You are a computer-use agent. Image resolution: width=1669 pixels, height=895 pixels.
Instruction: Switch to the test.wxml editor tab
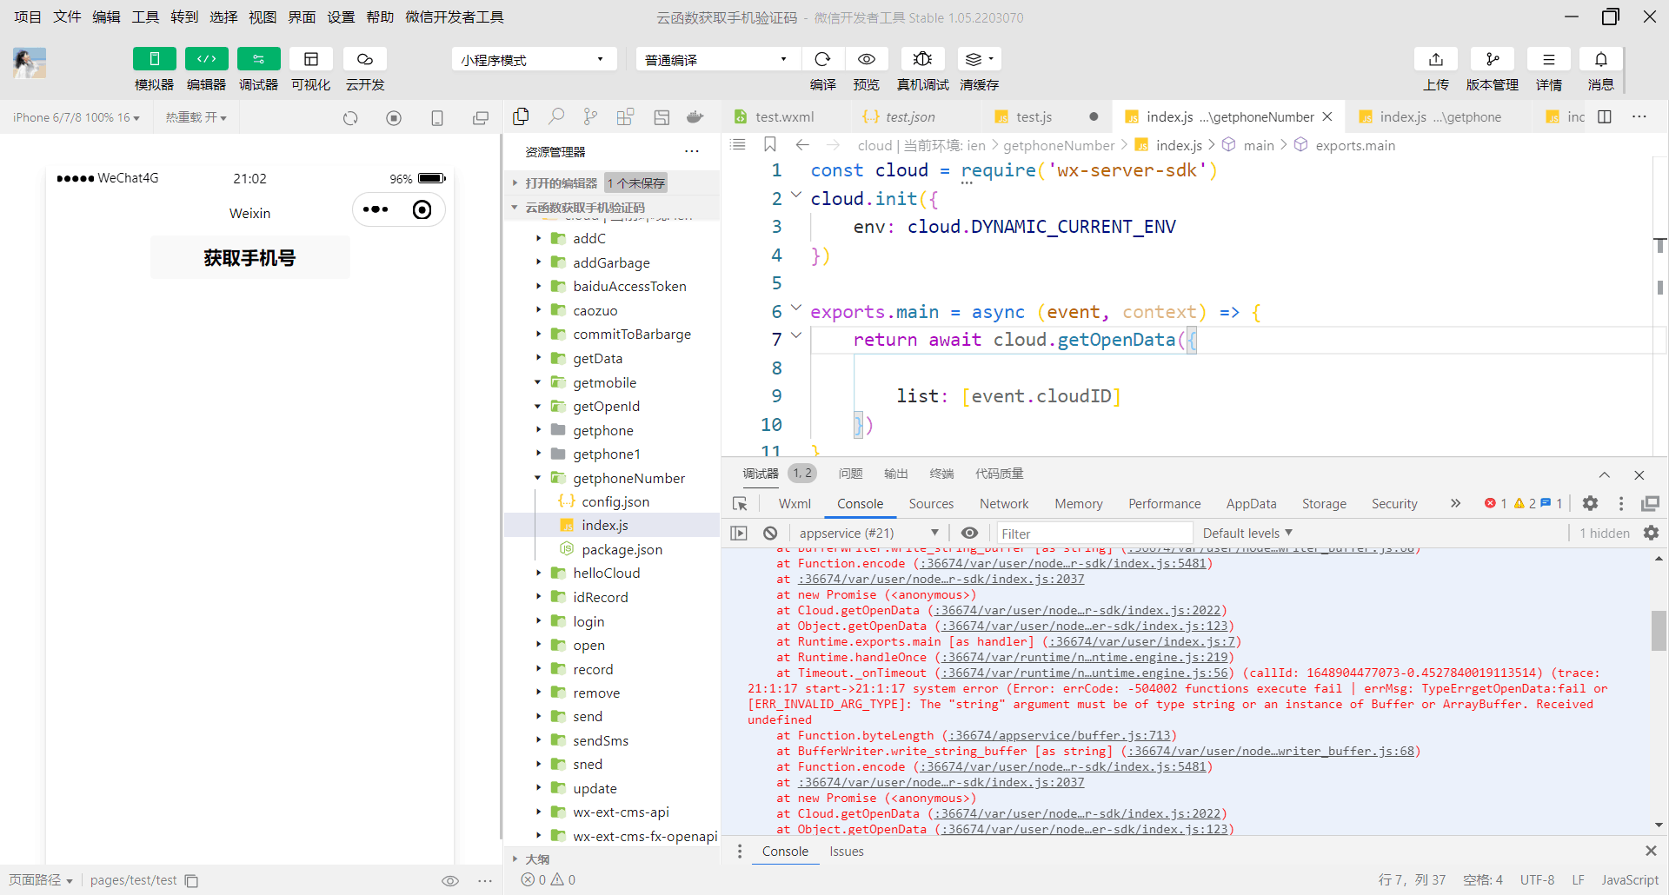786,116
